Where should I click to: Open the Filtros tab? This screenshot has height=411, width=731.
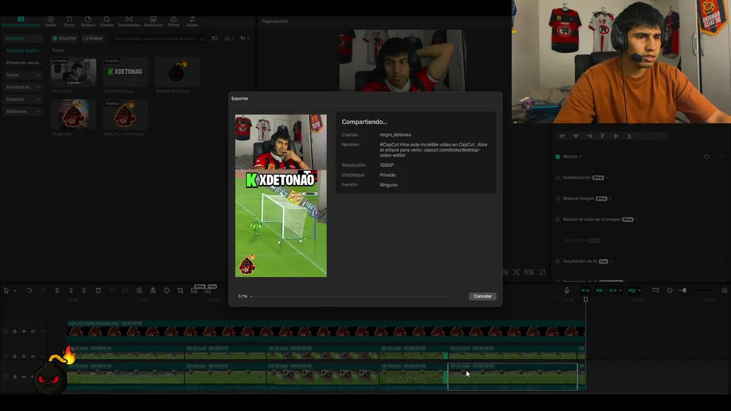[174, 22]
